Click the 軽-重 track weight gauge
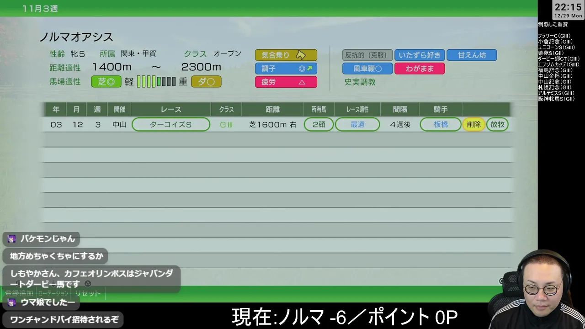This screenshot has height=329, width=585. 156,82
